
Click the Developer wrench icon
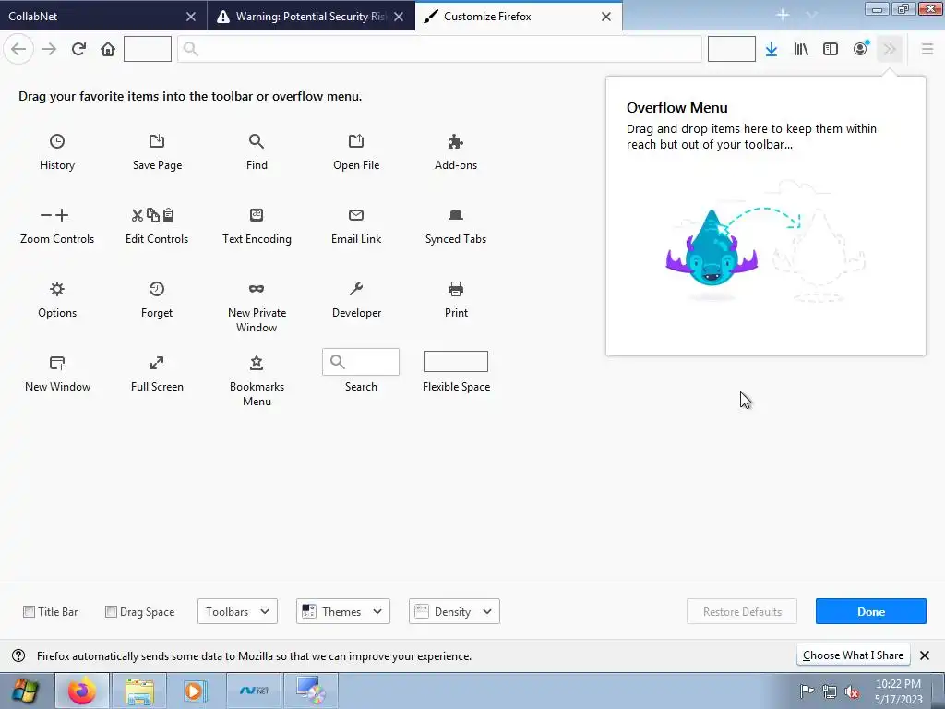coord(356,289)
